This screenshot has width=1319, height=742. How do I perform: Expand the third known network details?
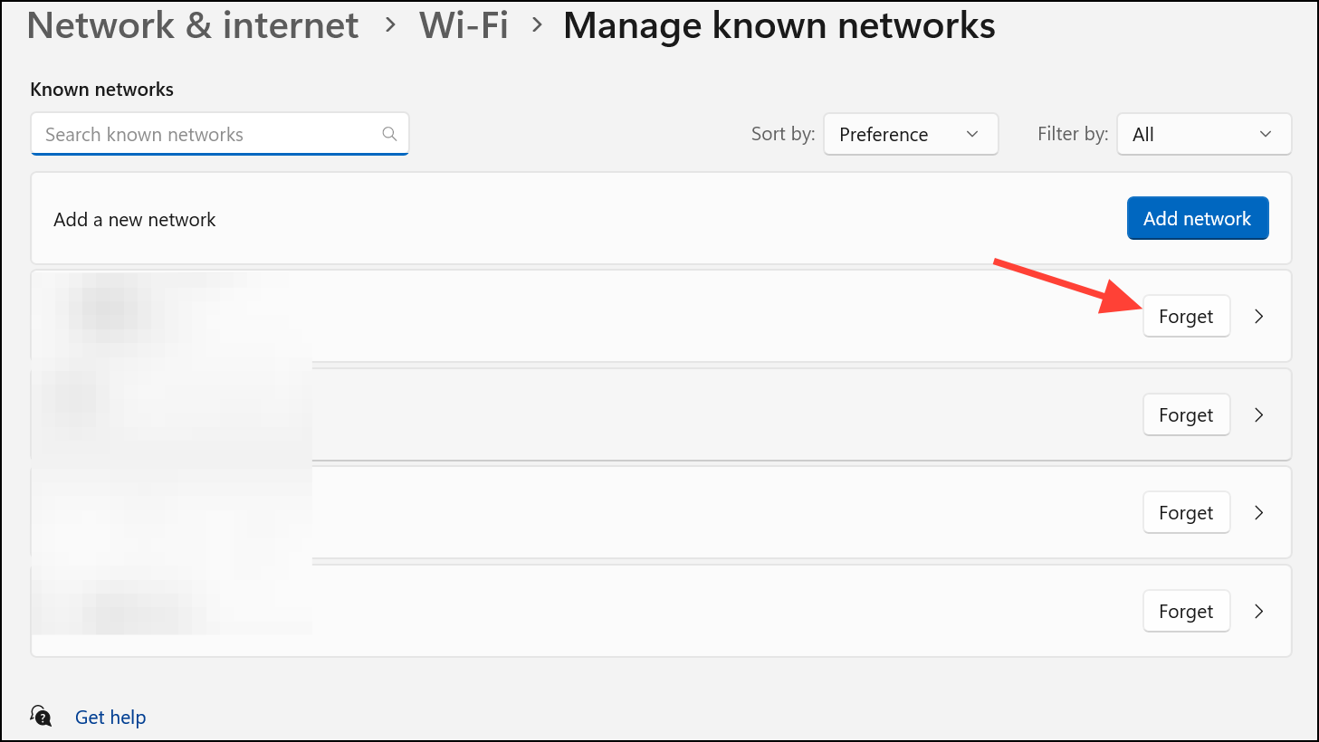pyautogui.click(x=1258, y=513)
